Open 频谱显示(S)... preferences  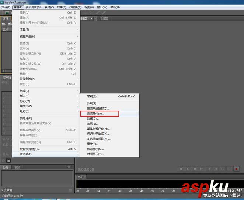click(x=109, y=149)
